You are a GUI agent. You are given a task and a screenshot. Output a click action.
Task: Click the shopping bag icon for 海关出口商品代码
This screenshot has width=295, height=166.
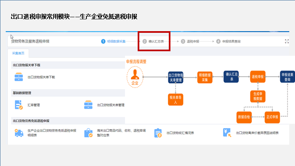88,133
